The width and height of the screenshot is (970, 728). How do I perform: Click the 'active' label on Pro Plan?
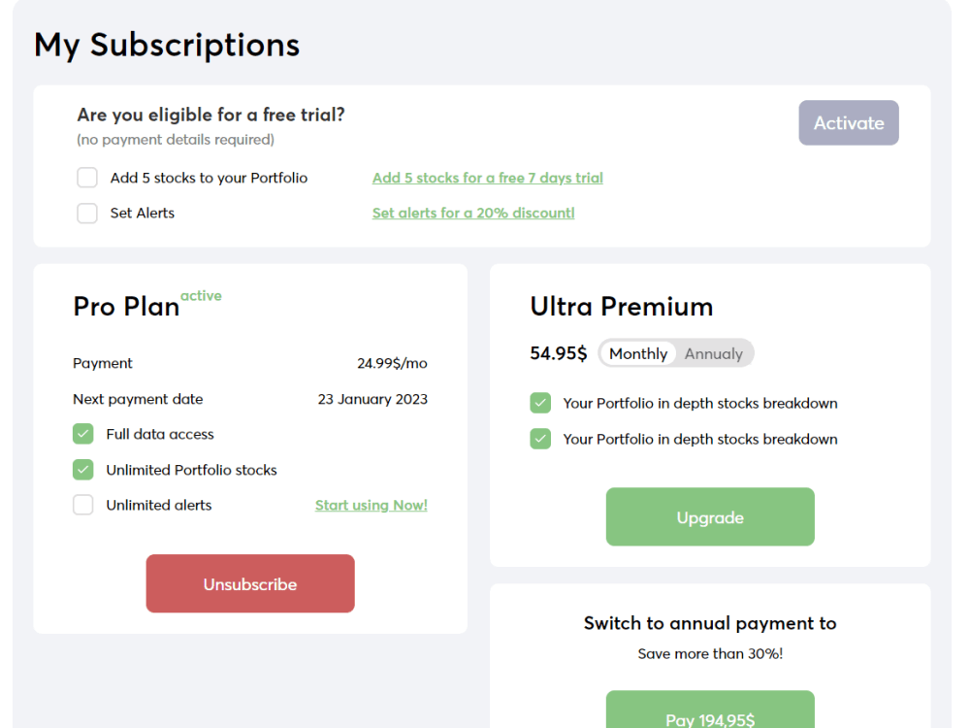coord(202,295)
